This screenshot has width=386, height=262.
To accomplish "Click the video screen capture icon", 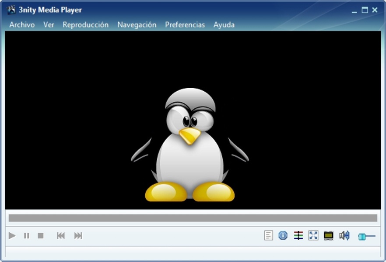I will coord(329,235).
